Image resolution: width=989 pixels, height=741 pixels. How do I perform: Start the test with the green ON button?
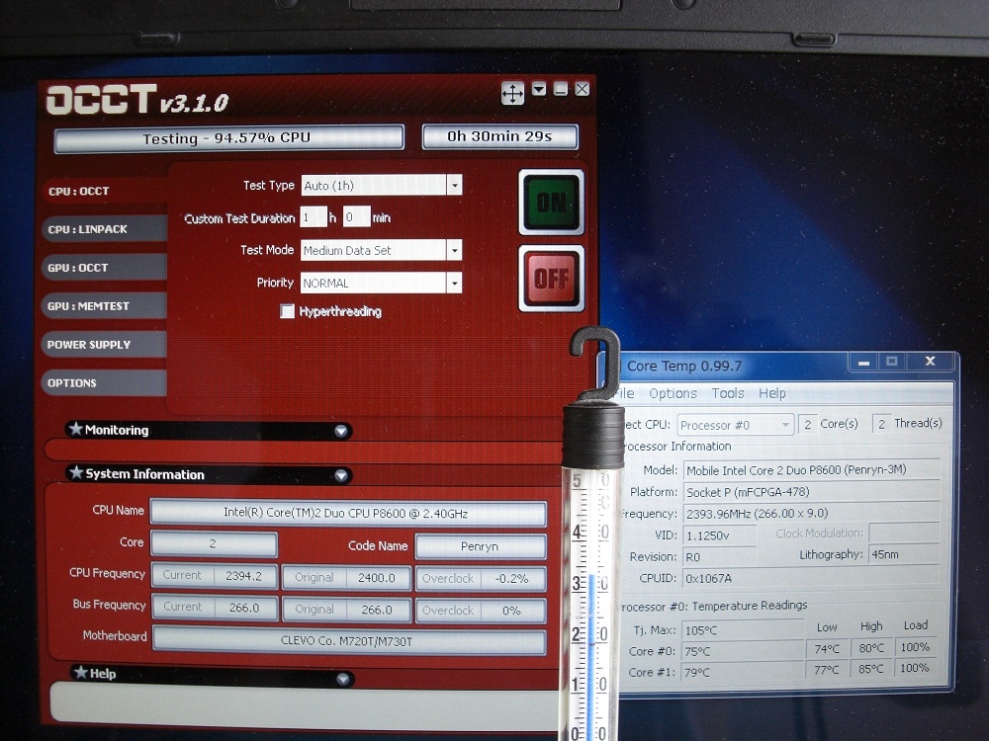551,202
